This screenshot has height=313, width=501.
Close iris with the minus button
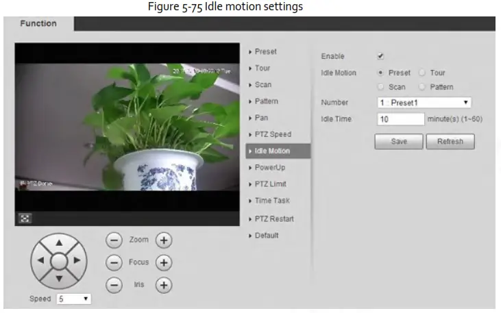click(x=114, y=285)
